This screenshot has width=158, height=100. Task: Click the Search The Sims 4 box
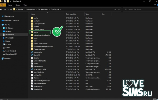coord(140,9)
